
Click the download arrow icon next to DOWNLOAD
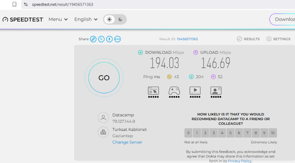click(x=140, y=52)
